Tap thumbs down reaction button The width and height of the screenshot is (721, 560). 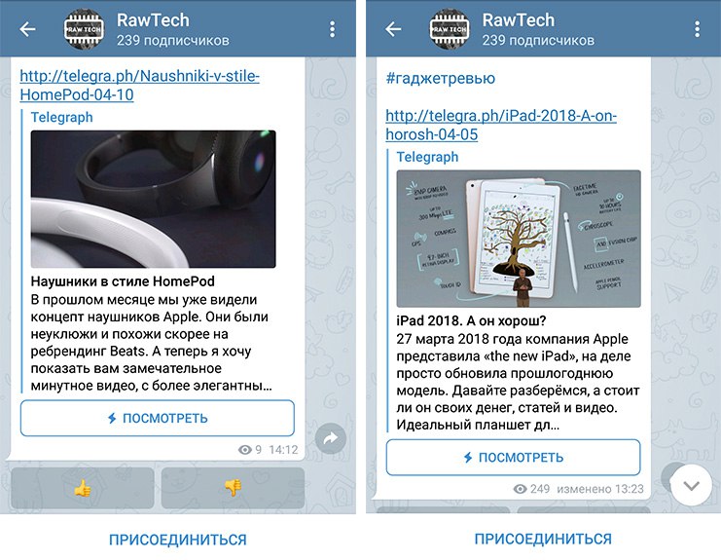tap(234, 488)
